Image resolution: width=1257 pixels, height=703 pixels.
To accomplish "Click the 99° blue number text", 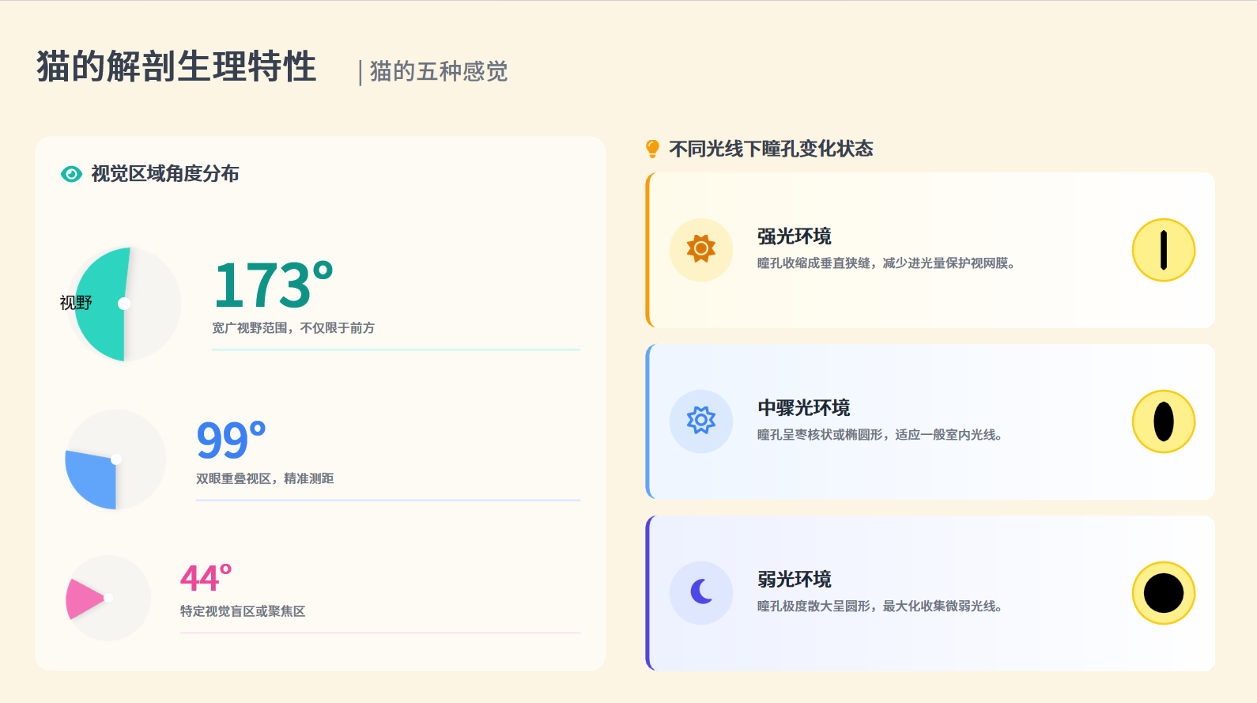I will pos(231,440).
